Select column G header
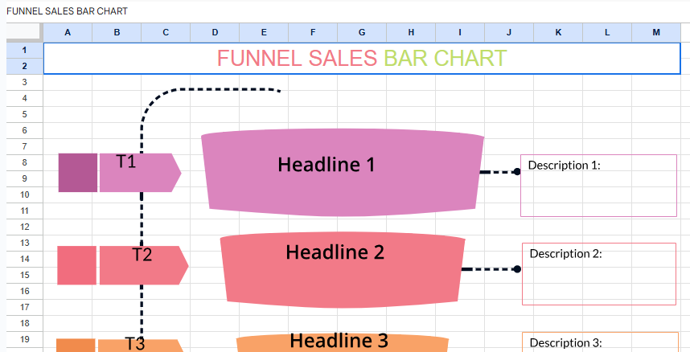The height and width of the screenshot is (352, 690). pos(361,32)
